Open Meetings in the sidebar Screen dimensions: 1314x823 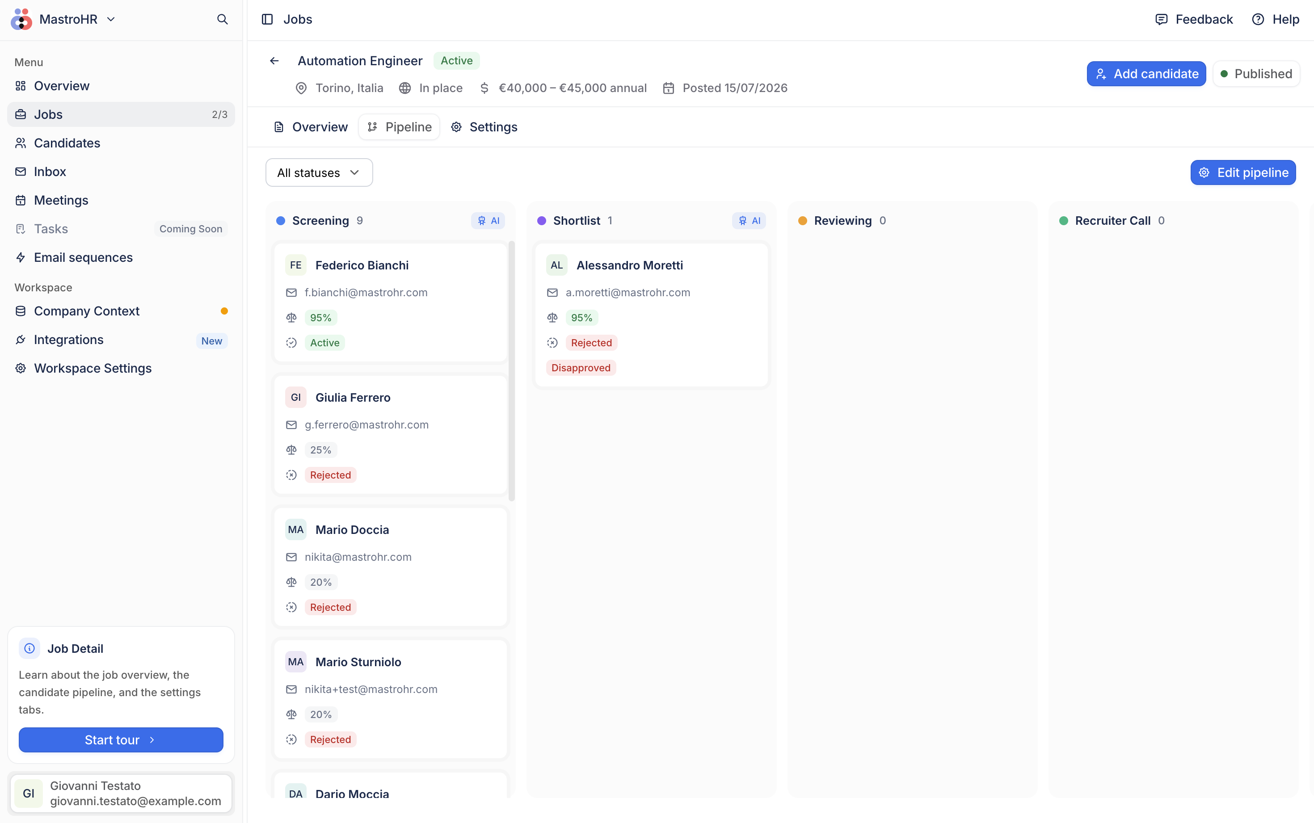121,200
